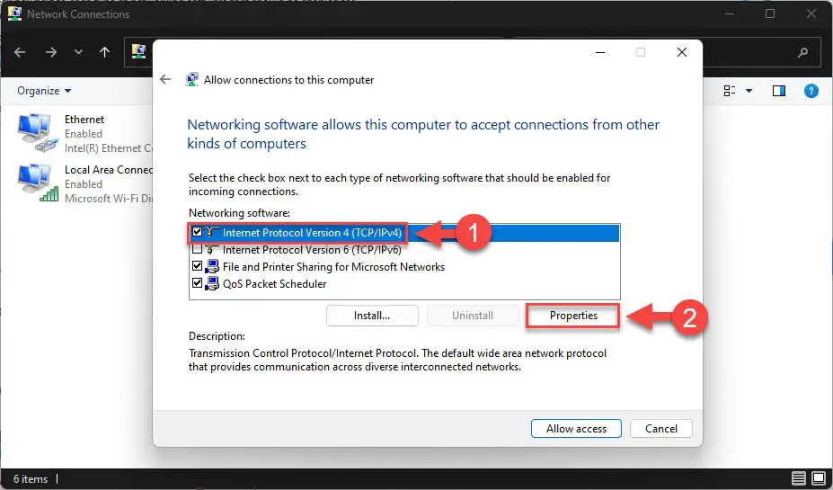Navigate back in Network Connections window
The height and width of the screenshot is (490, 833).
[20, 52]
